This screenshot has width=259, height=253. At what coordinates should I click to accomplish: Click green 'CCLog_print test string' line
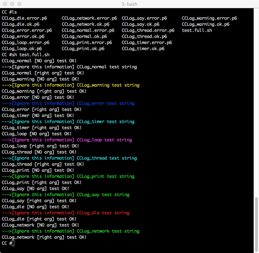(68, 176)
